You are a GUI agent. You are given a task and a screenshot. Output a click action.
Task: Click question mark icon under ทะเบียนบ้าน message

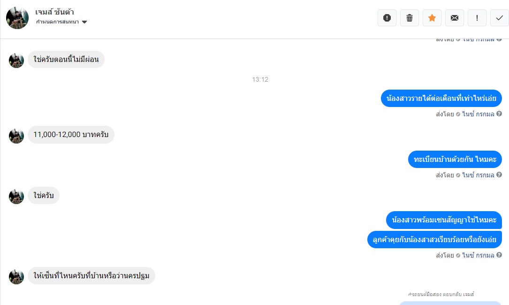499,175
